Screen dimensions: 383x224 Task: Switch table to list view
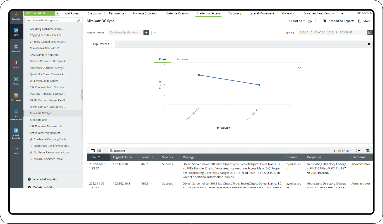tap(99, 150)
